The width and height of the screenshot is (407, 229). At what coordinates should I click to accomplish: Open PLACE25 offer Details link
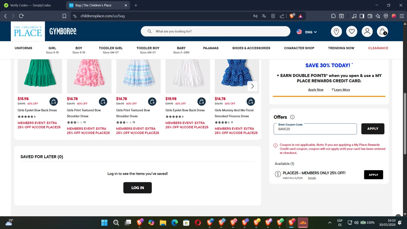click(312, 178)
